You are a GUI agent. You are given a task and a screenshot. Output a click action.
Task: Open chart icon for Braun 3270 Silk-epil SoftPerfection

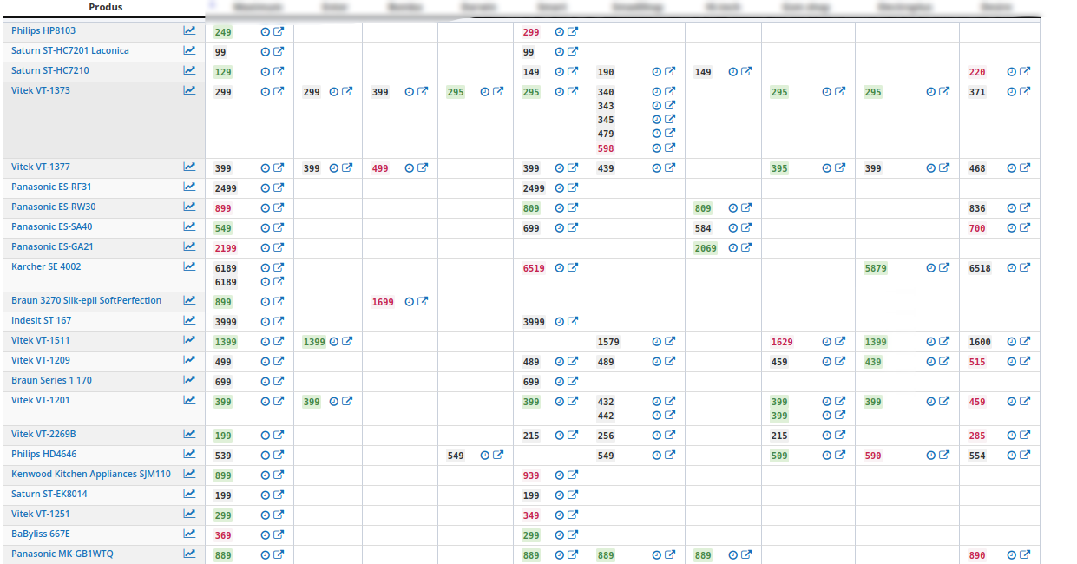tap(189, 300)
